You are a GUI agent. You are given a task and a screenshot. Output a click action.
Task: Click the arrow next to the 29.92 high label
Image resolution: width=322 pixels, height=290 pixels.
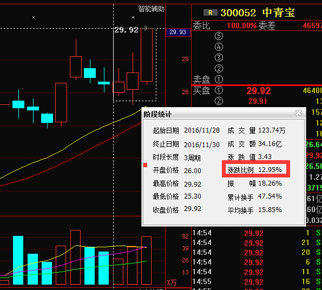[x=145, y=28]
